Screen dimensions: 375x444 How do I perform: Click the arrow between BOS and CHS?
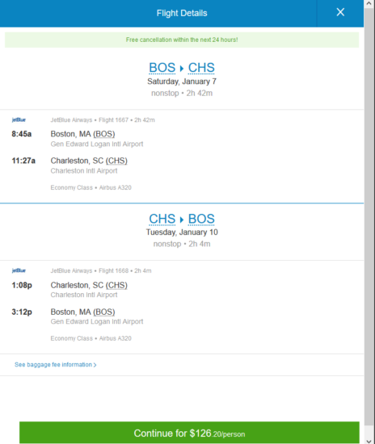182,69
